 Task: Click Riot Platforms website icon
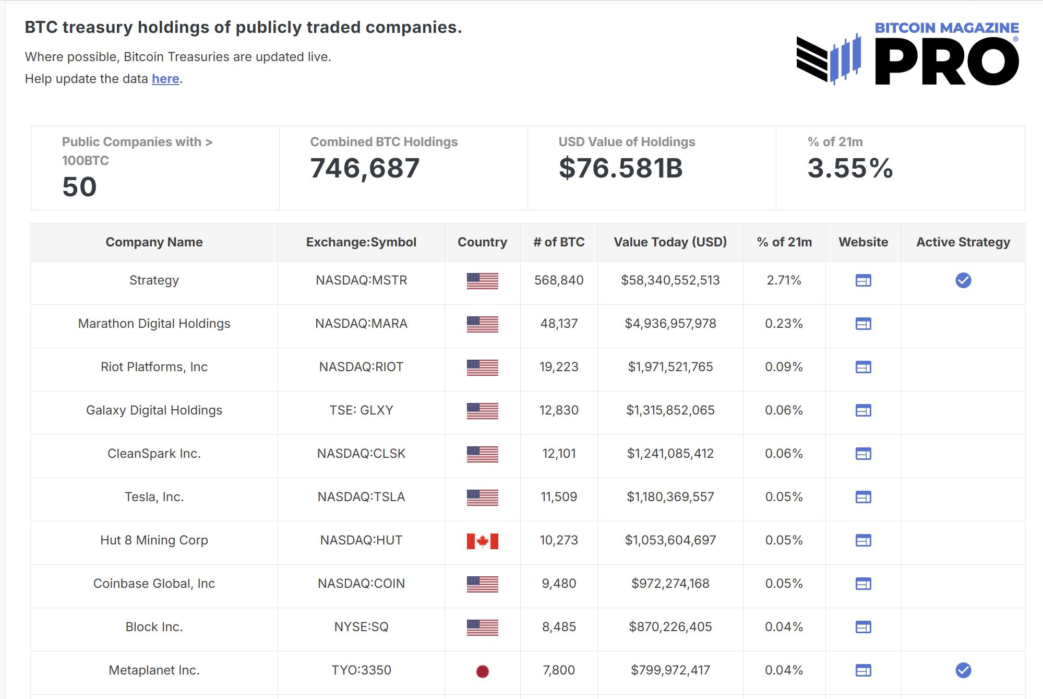[x=863, y=367]
